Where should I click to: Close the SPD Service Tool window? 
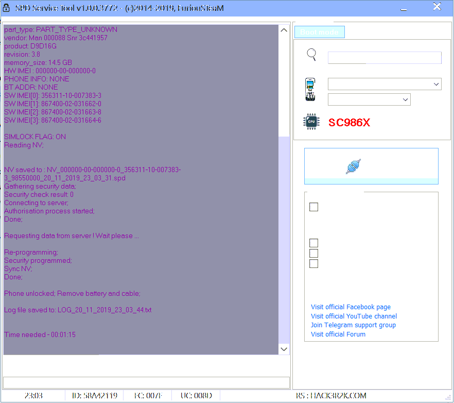click(x=437, y=7)
